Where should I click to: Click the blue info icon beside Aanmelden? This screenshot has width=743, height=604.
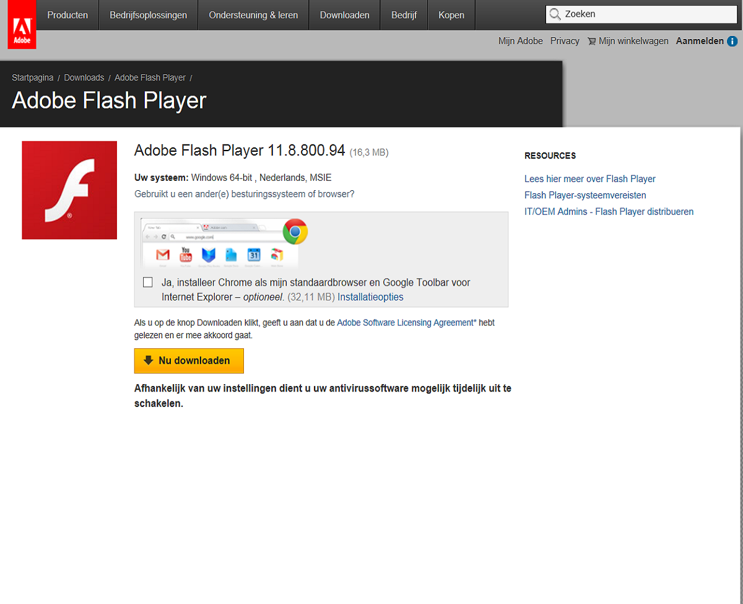pos(732,41)
